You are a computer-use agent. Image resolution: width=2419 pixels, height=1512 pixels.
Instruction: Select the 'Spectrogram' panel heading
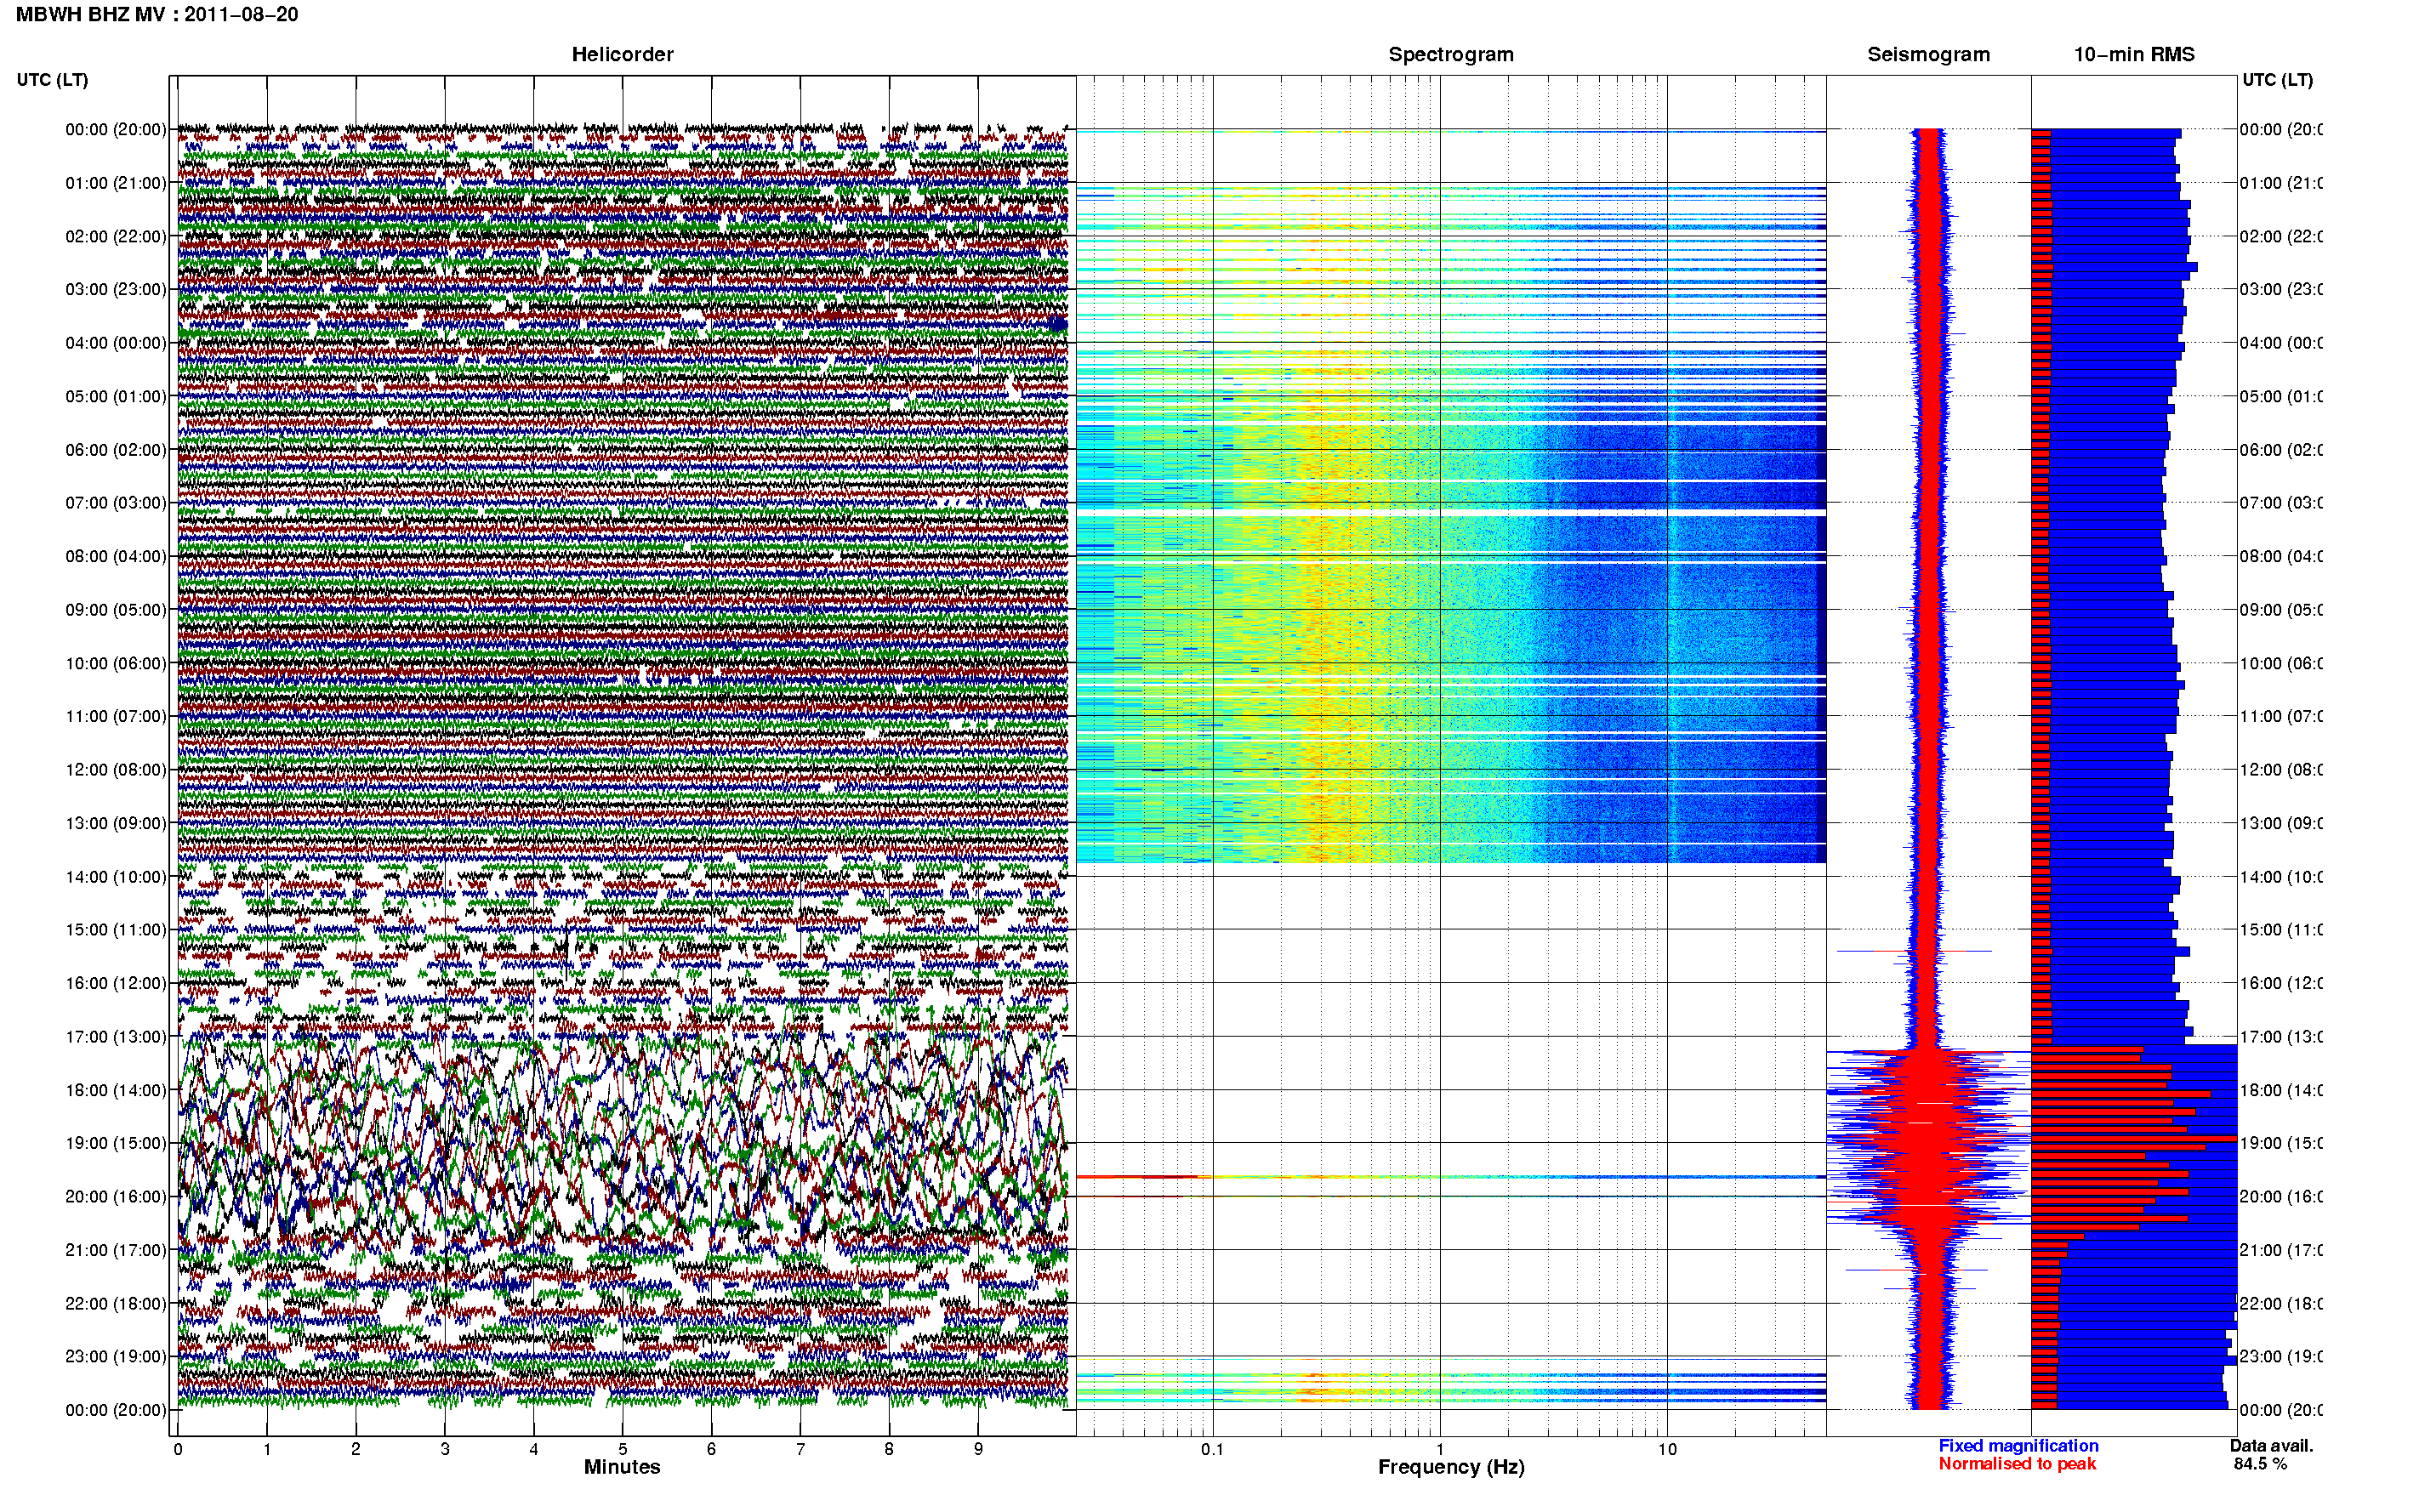pyautogui.click(x=1451, y=54)
